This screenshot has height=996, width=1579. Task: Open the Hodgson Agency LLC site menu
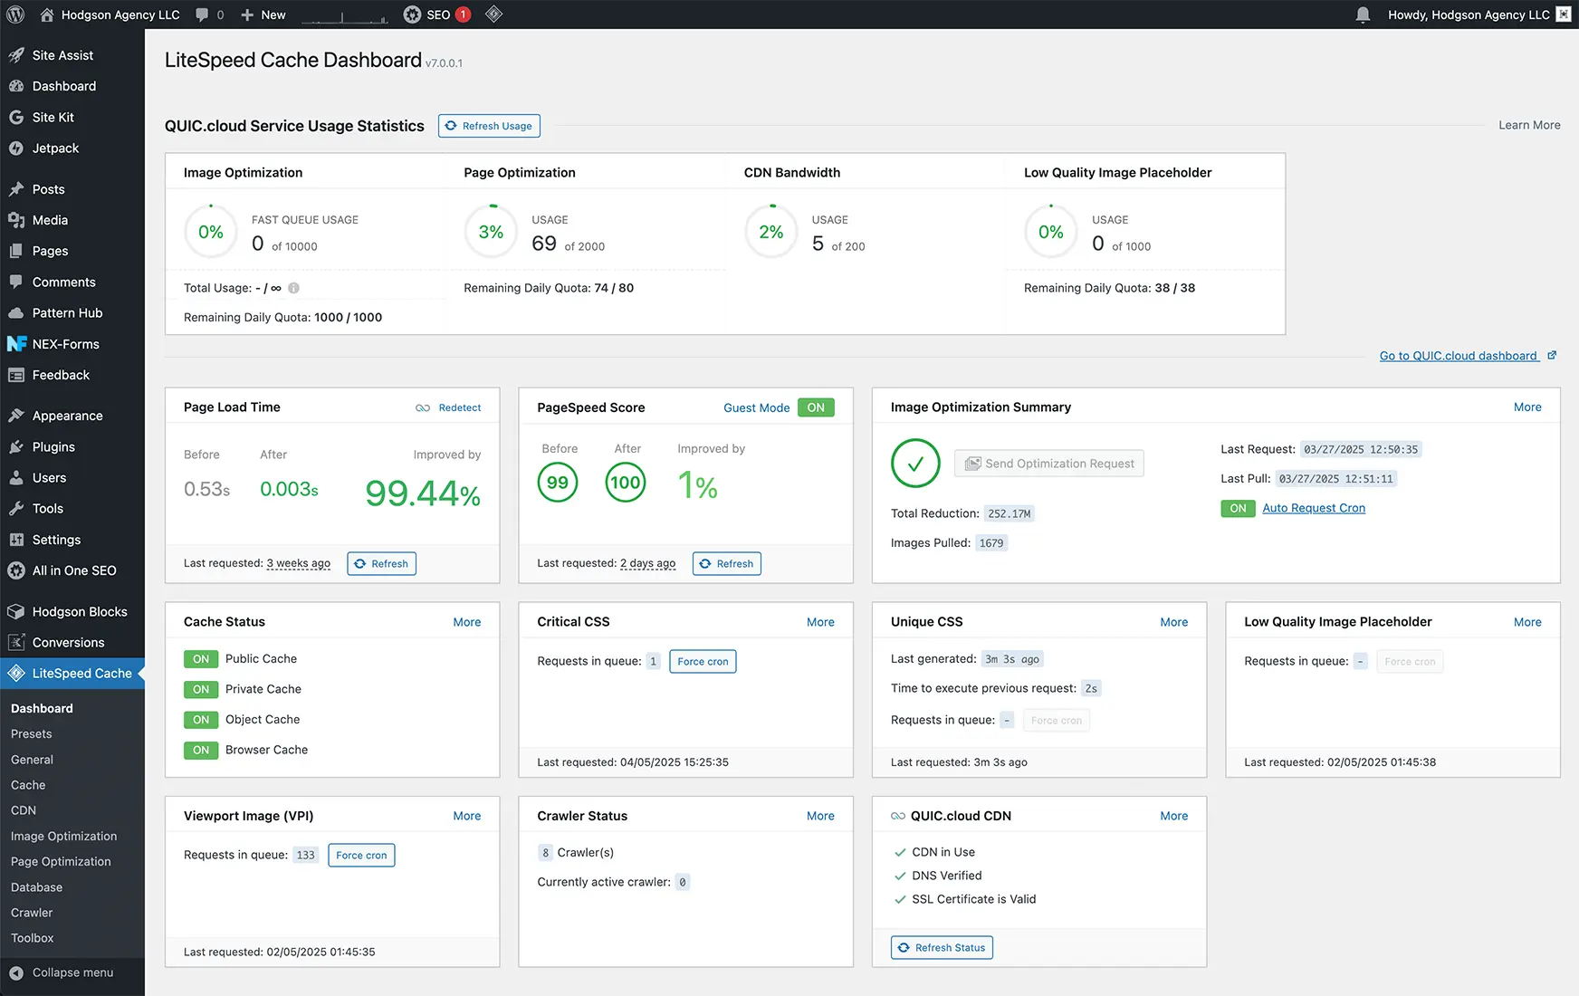click(110, 14)
